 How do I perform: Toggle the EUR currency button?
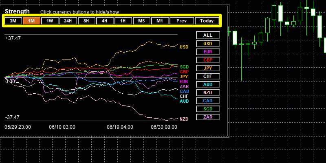coord(208,52)
